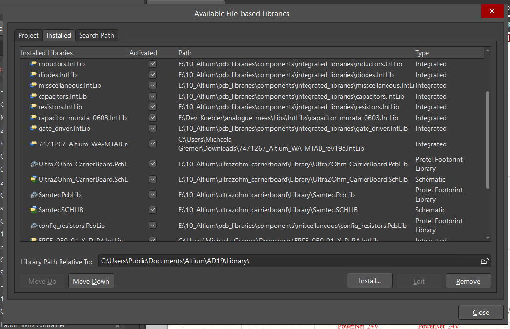The height and width of the screenshot is (329, 510).
Task: Select the capacitors.IntLib file icon
Action: click(34, 96)
